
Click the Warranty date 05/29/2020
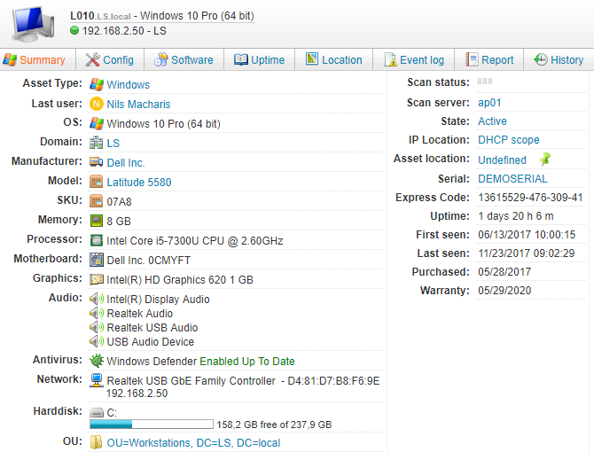point(504,291)
